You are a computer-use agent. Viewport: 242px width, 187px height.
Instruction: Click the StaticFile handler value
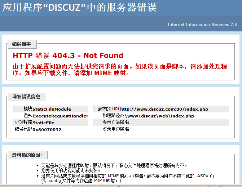(43, 123)
